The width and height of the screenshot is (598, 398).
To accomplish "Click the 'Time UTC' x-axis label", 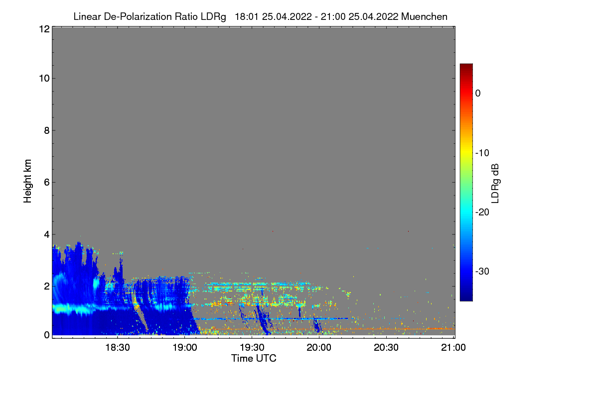I will (254, 358).
